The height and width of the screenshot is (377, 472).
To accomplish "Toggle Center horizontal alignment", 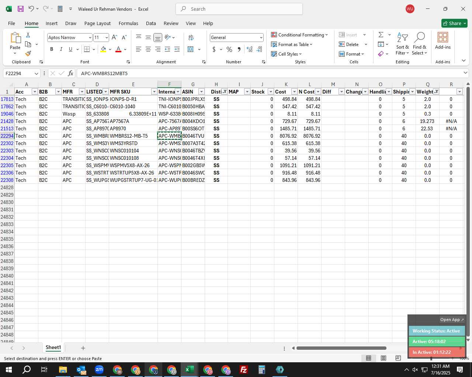I will [x=148, y=49].
